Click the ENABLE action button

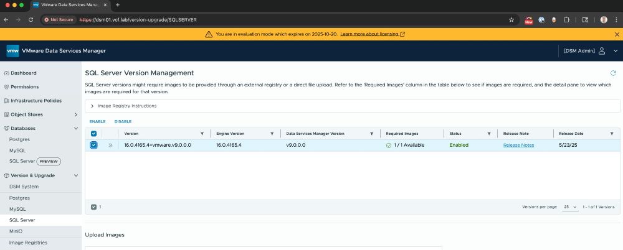coord(97,121)
